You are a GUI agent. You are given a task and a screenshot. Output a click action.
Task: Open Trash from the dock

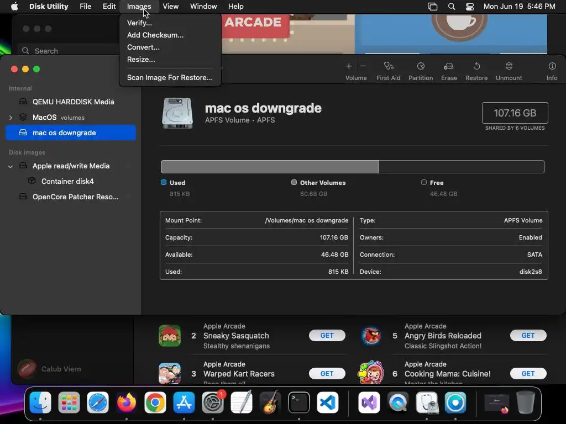click(525, 402)
